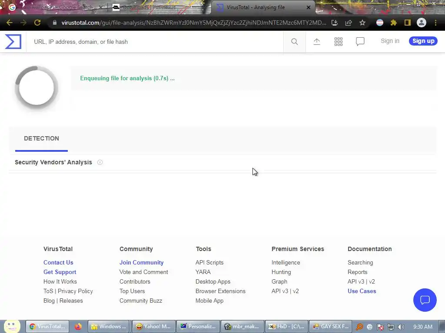Screen dimensions: 445x333
Task: Click the browser back arrow
Action: (10, 23)
